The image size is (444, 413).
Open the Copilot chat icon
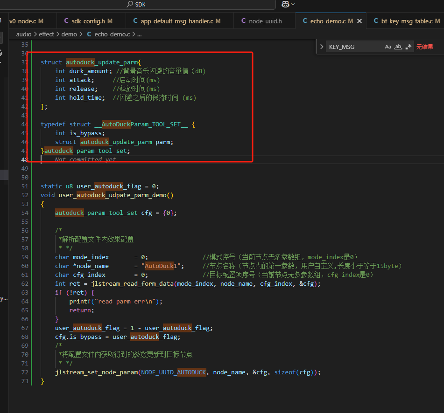click(285, 4)
